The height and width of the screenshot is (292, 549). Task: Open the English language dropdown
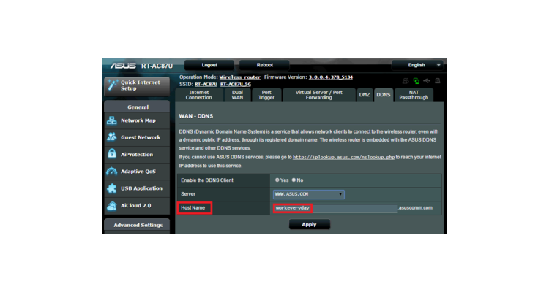pos(417,65)
